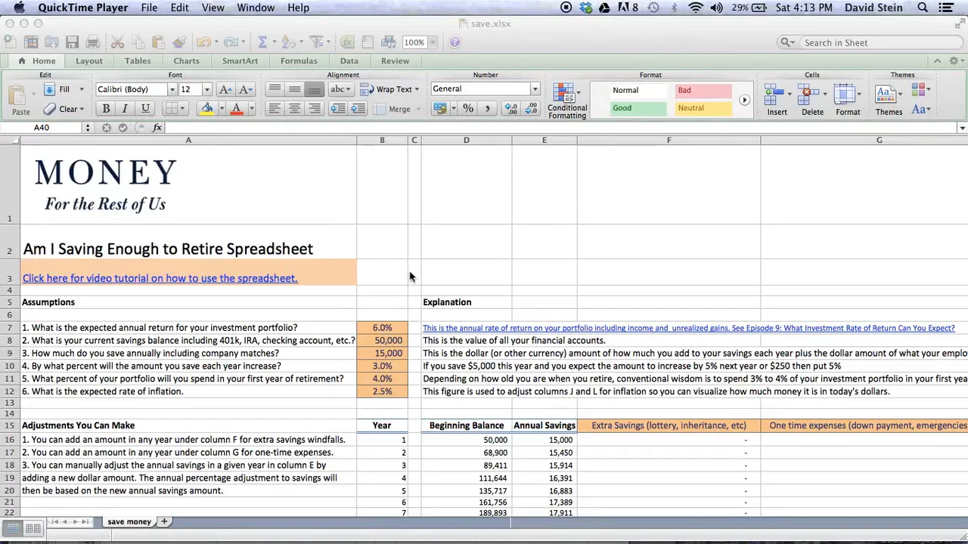Apply the Bad cell style swatch
The height and width of the screenshot is (544, 968).
704,91
